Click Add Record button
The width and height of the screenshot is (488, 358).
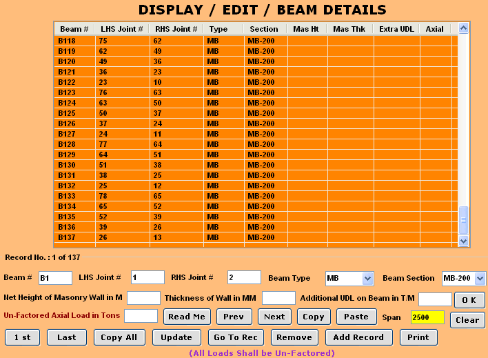[x=358, y=337]
